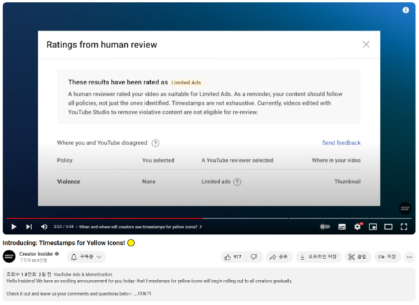Click the info card icon on video
This screenshot has height=305, width=419.
point(406,10)
